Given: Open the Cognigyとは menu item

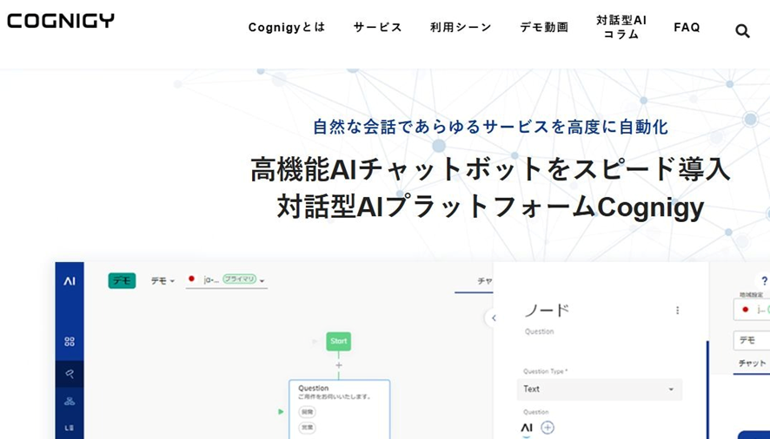Looking at the screenshot, I should coord(287,28).
